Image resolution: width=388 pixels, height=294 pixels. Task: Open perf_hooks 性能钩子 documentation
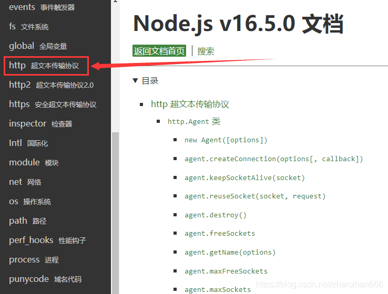point(47,240)
